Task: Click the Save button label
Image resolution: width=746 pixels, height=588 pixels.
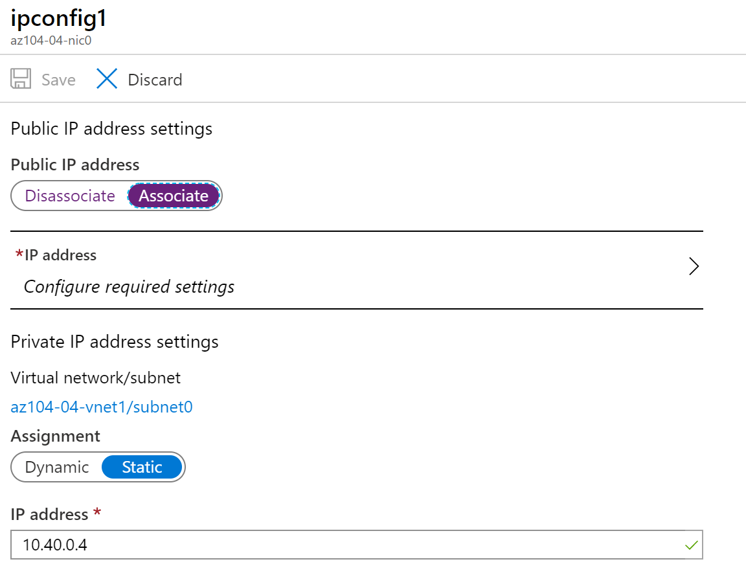Action: pos(58,80)
